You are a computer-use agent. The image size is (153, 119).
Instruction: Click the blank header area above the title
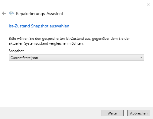coord(70,5)
